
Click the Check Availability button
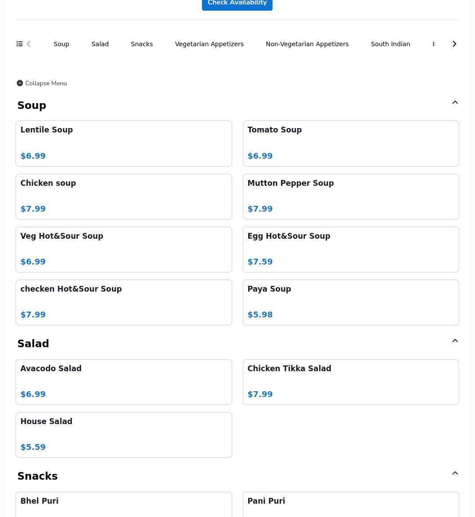(237, 3)
